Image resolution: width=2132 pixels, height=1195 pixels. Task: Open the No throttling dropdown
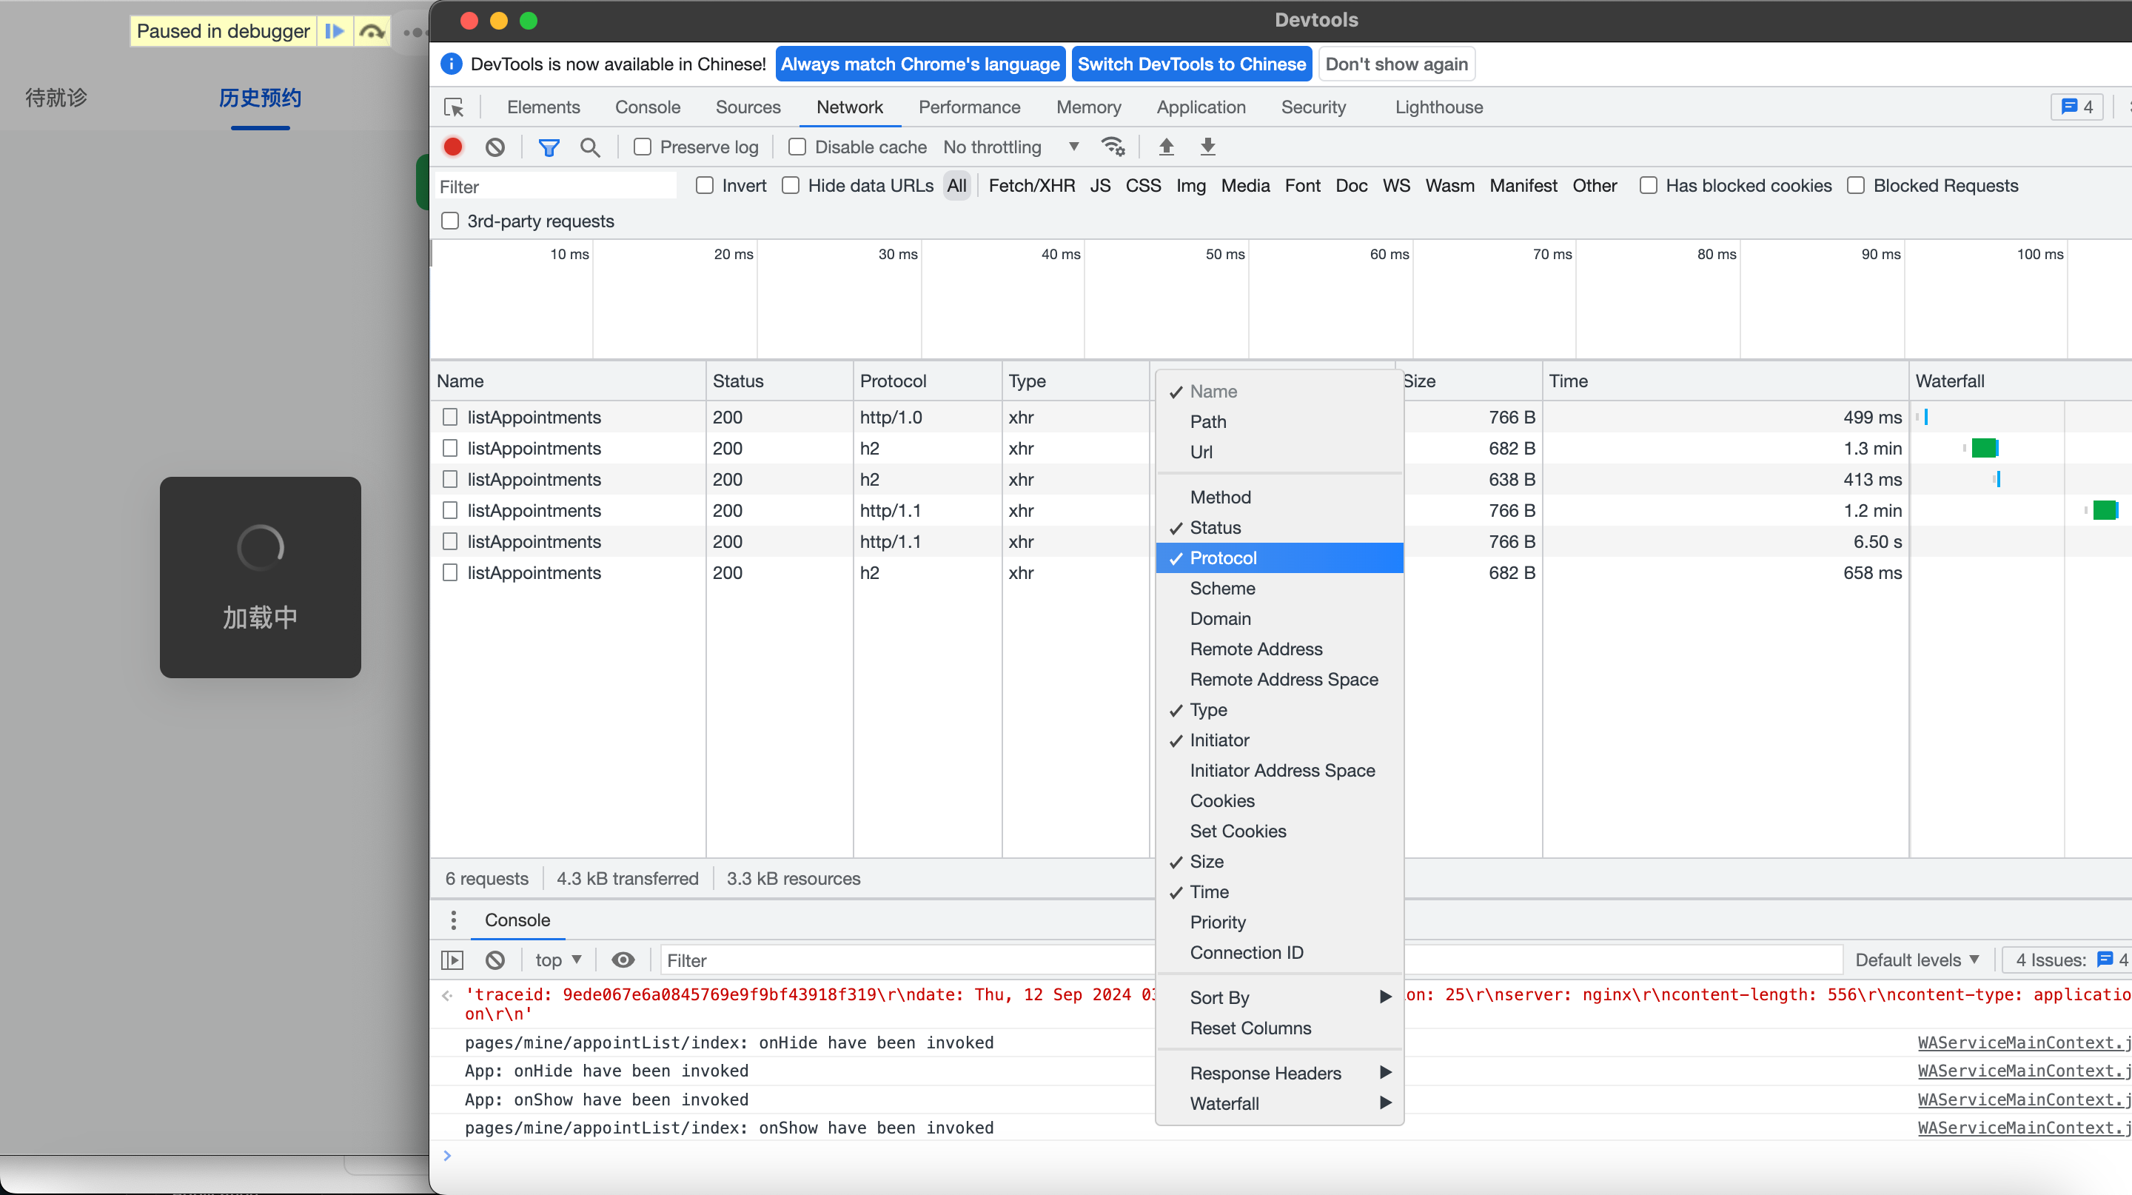click(x=1011, y=147)
